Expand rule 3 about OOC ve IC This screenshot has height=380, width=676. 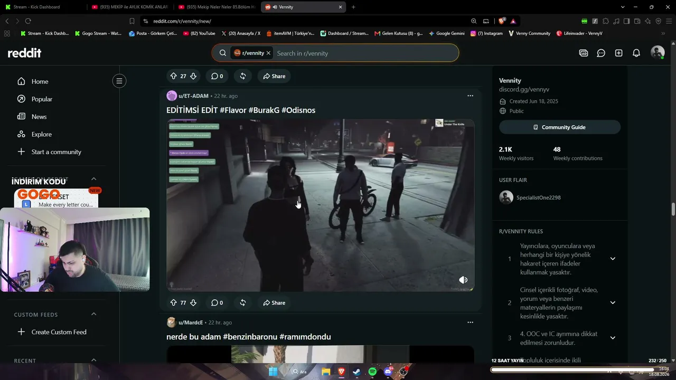click(613, 338)
